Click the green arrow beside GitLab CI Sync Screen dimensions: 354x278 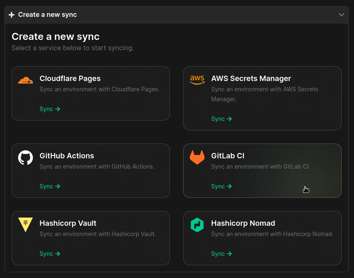(x=230, y=186)
